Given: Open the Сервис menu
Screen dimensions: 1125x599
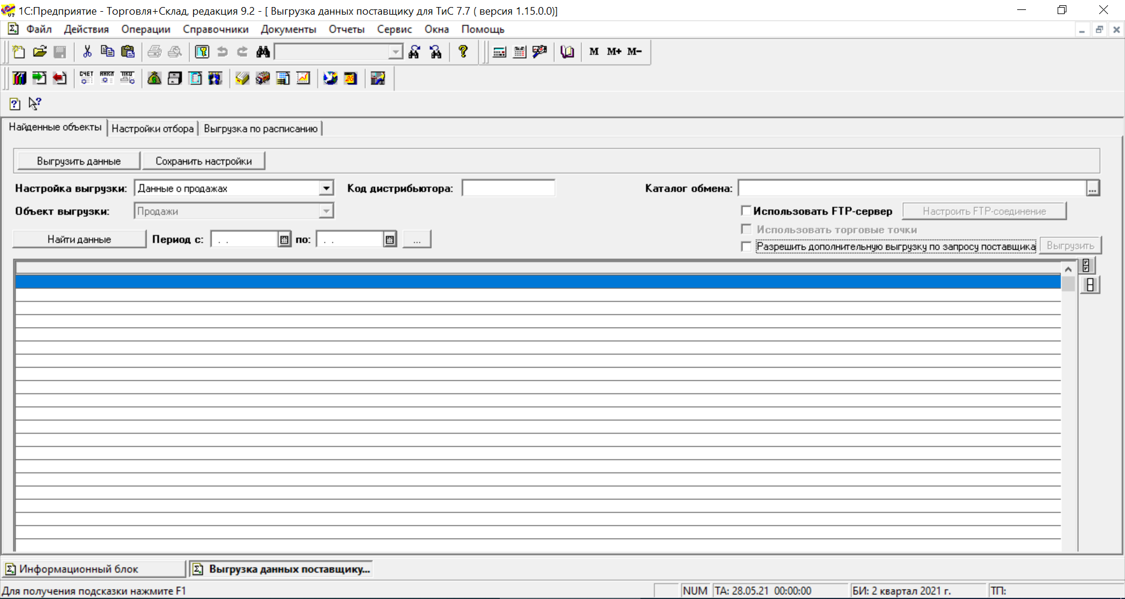Looking at the screenshot, I should pos(394,29).
